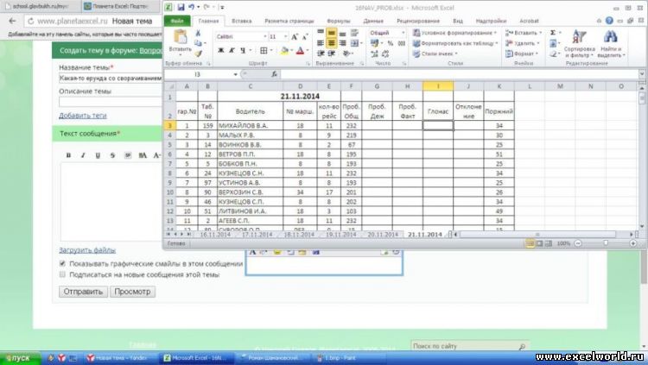
Task: Open Форматировать как таблицу dropdown
Action: (455, 43)
